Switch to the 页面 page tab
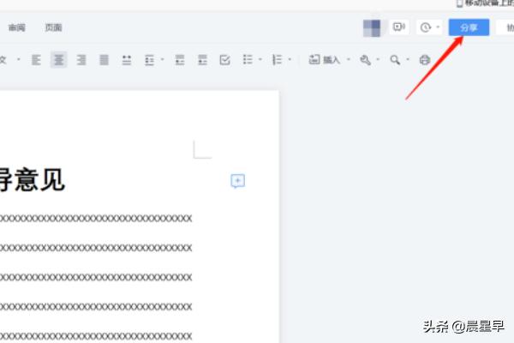 tap(53, 27)
